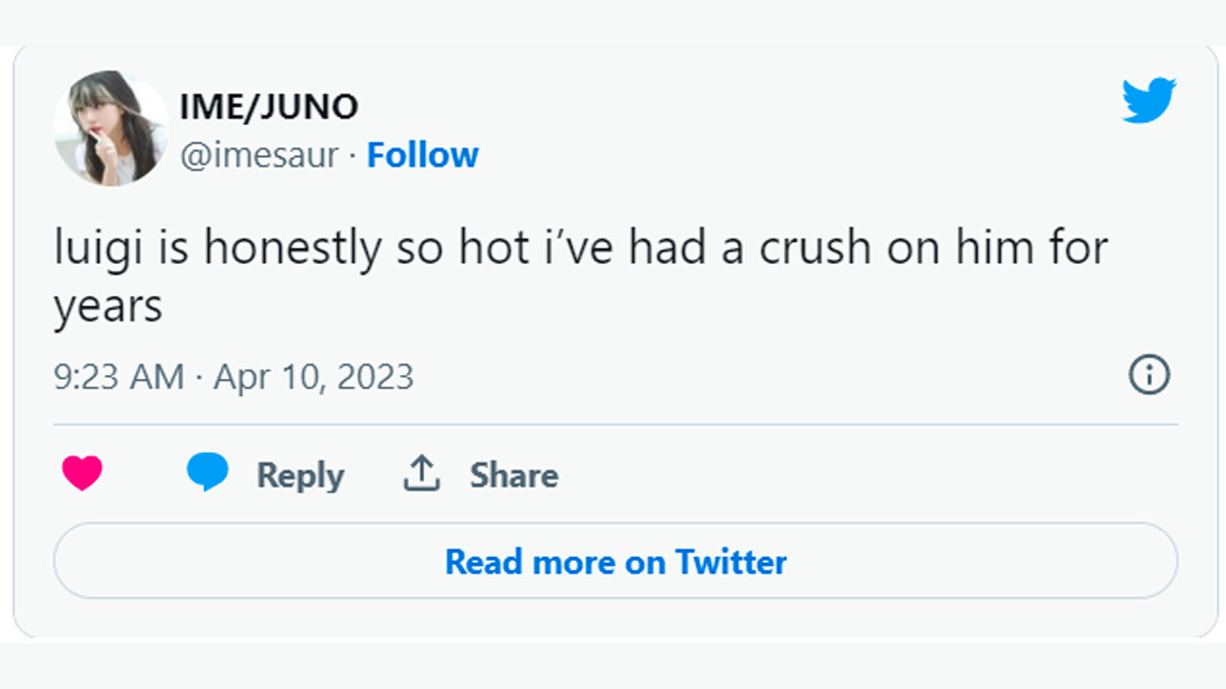
Task: Follow the @imesaur account
Action: tap(422, 155)
